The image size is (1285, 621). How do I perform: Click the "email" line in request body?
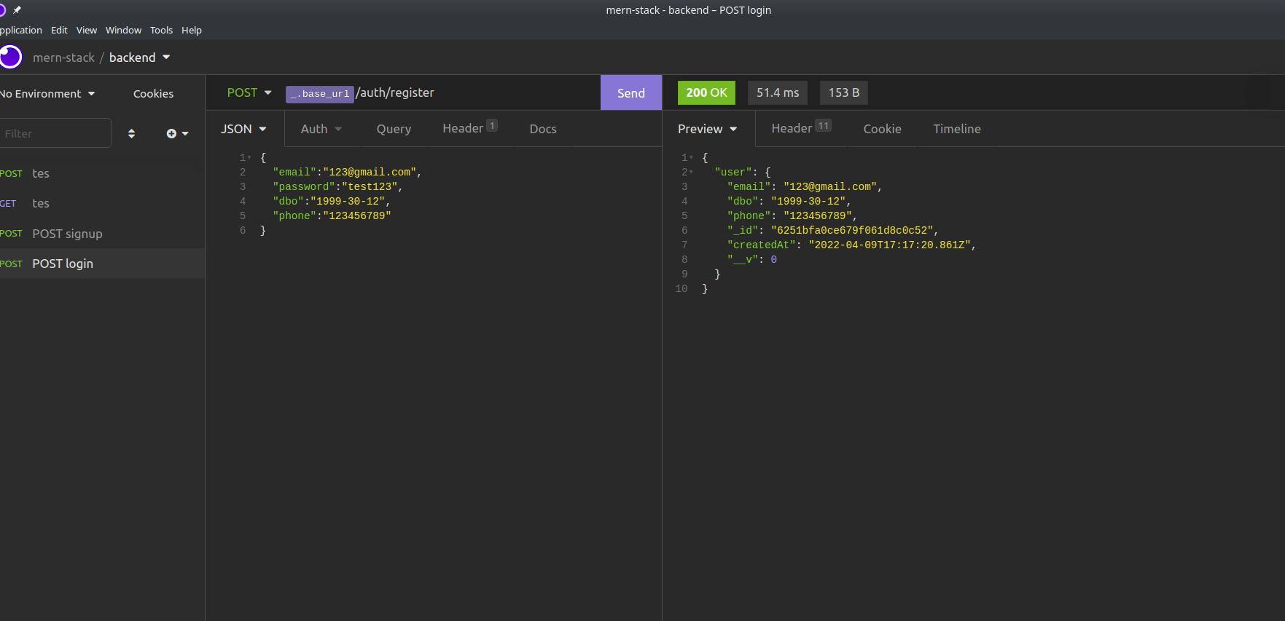[347, 172]
